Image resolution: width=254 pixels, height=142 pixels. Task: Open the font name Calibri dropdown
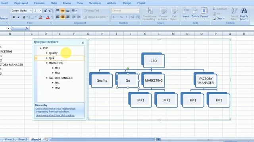pos(31,11)
